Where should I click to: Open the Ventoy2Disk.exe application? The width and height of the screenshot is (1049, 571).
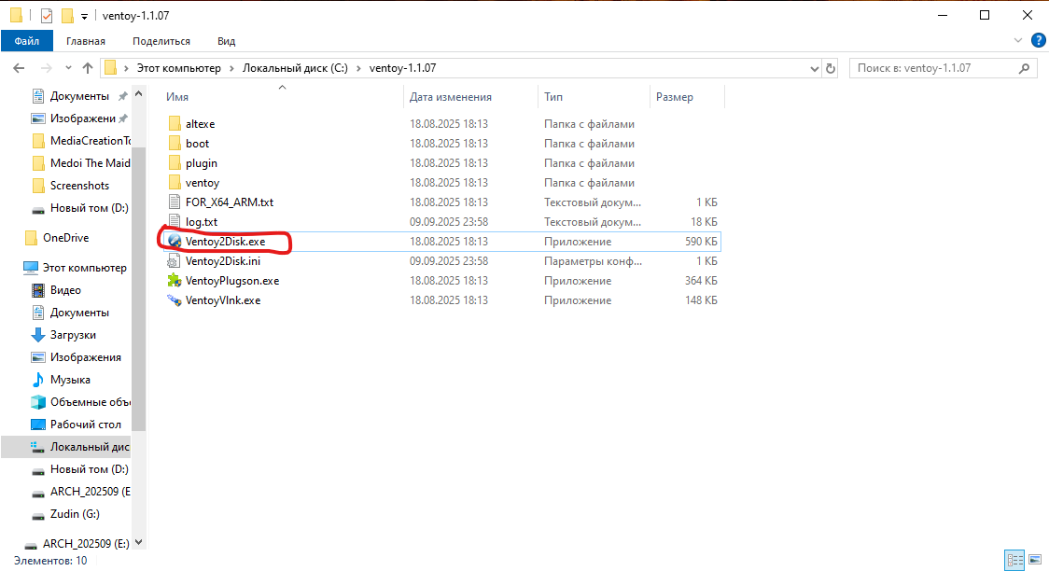point(225,242)
